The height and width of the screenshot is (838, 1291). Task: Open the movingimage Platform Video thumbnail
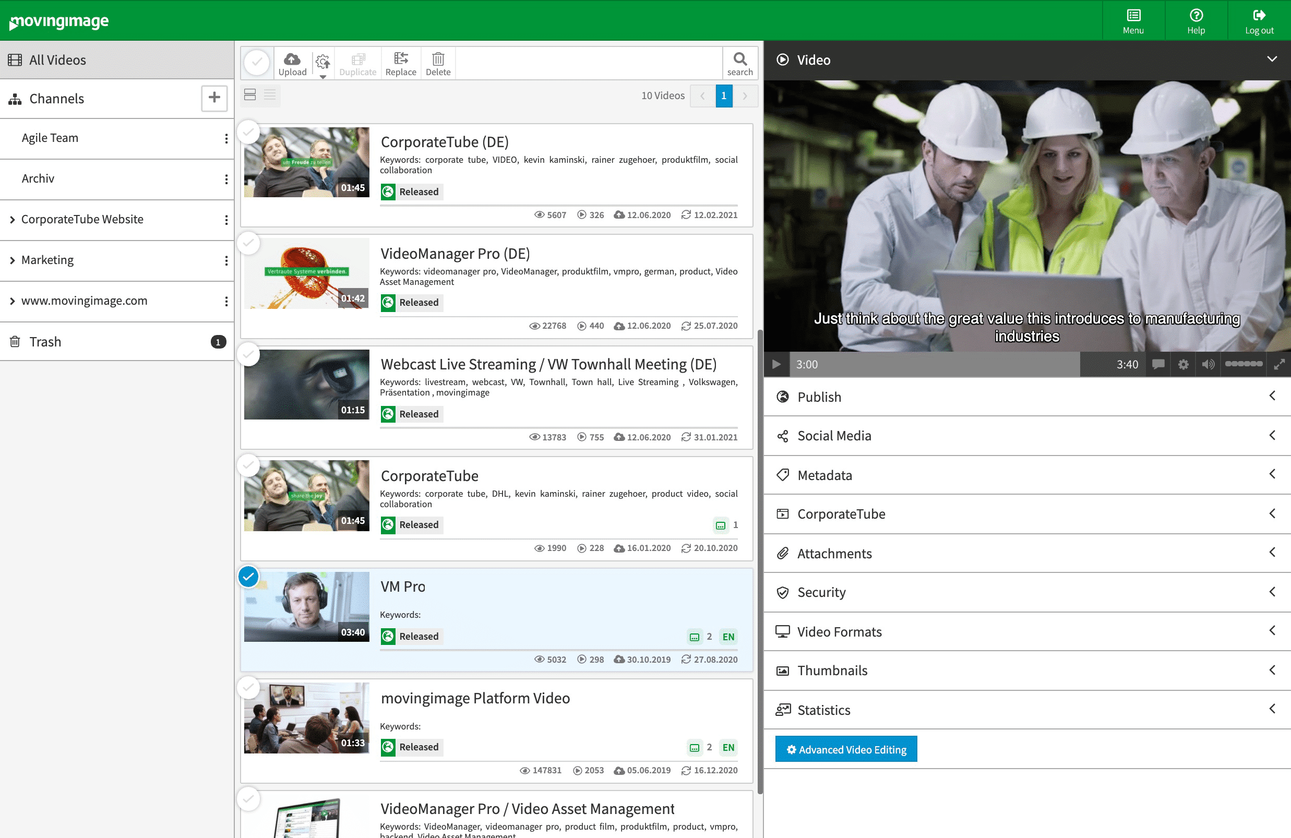point(306,717)
